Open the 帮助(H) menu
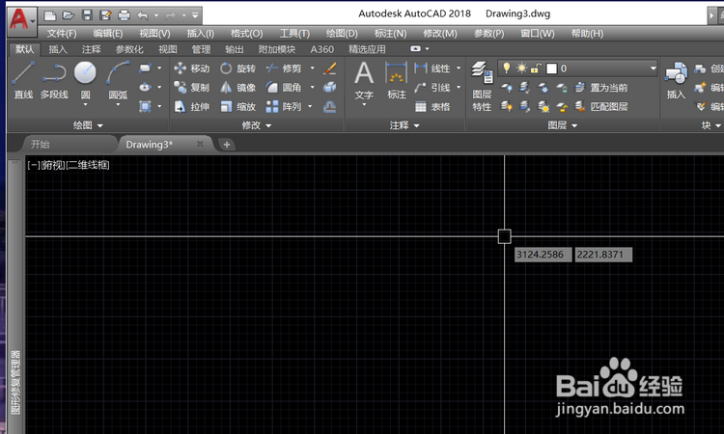 pyautogui.click(x=587, y=34)
